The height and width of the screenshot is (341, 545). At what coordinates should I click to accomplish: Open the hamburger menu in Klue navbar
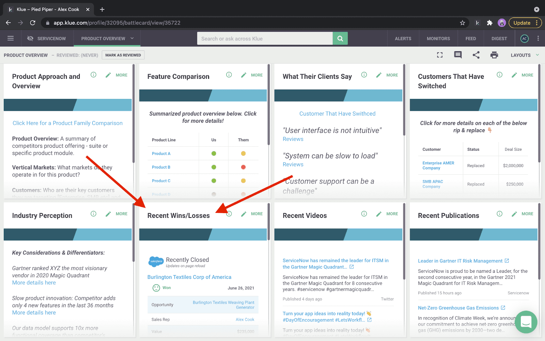point(11,39)
